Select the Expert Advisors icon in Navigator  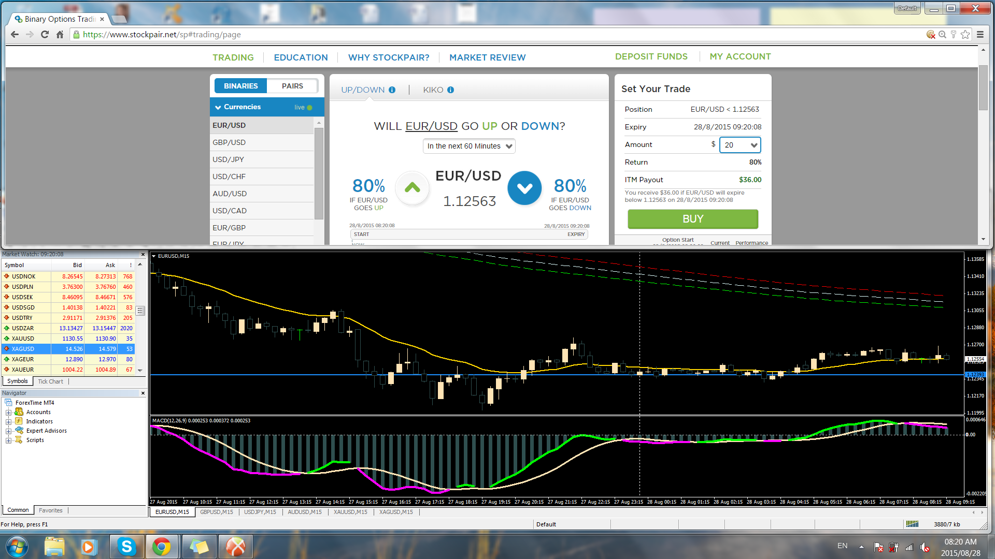pos(19,431)
